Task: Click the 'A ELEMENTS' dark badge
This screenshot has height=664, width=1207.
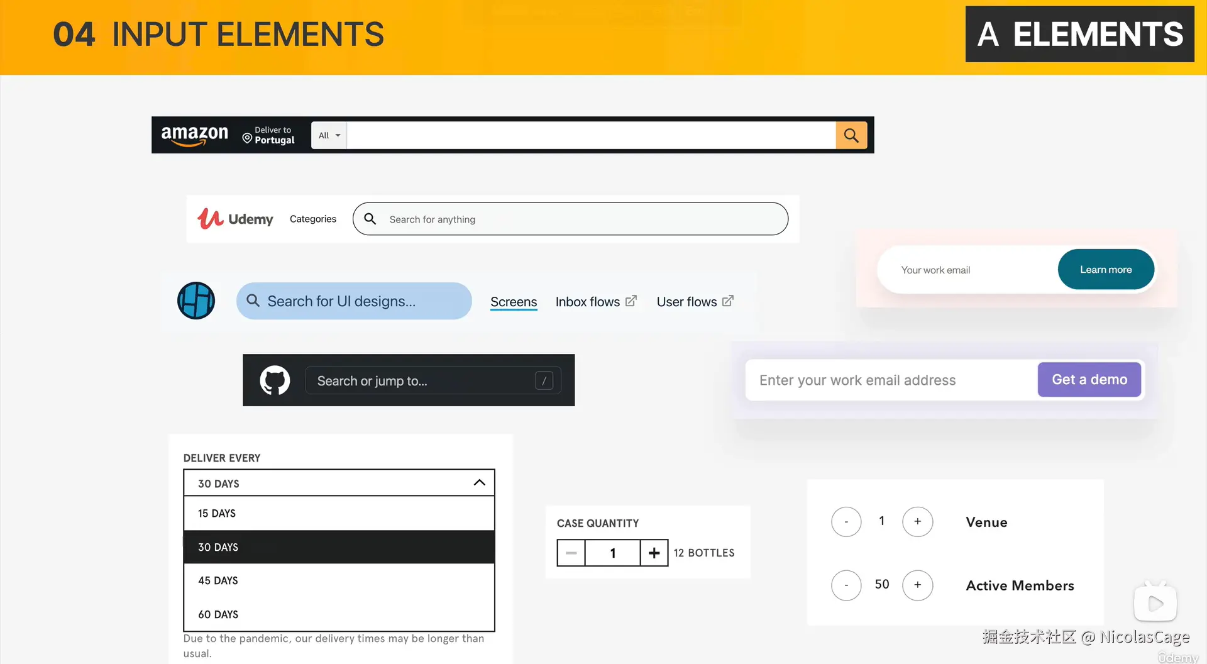Action: click(x=1080, y=34)
